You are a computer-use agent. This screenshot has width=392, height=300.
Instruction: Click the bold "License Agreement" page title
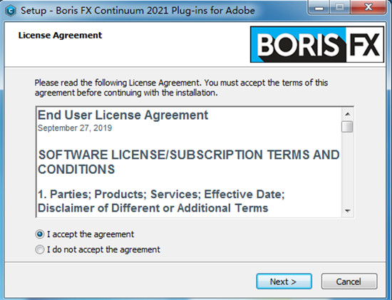coord(60,35)
